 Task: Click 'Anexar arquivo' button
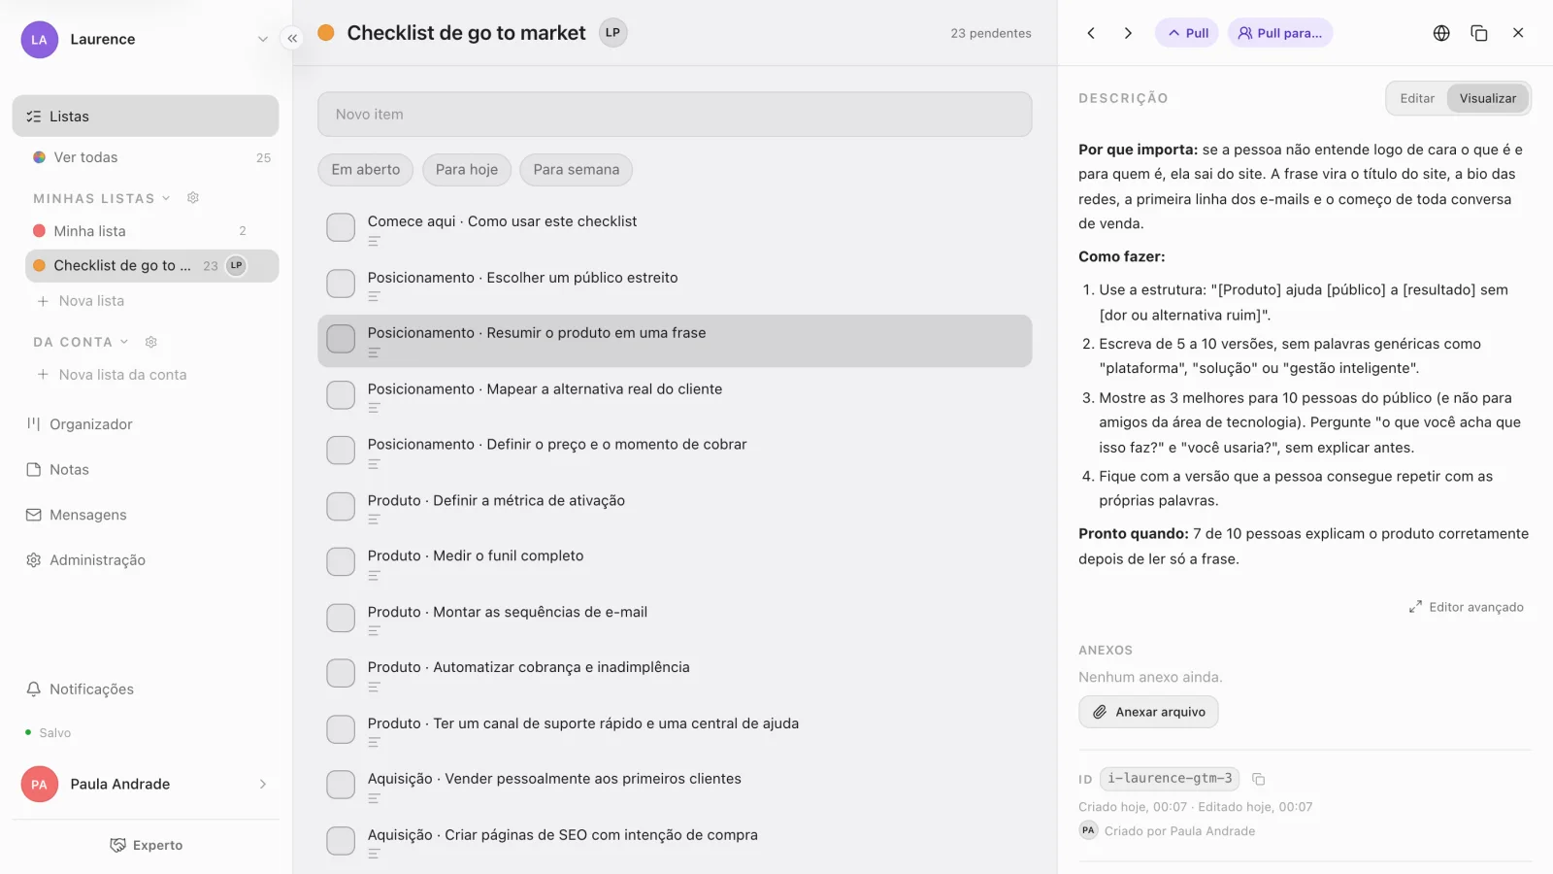pyautogui.click(x=1148, y=712)
